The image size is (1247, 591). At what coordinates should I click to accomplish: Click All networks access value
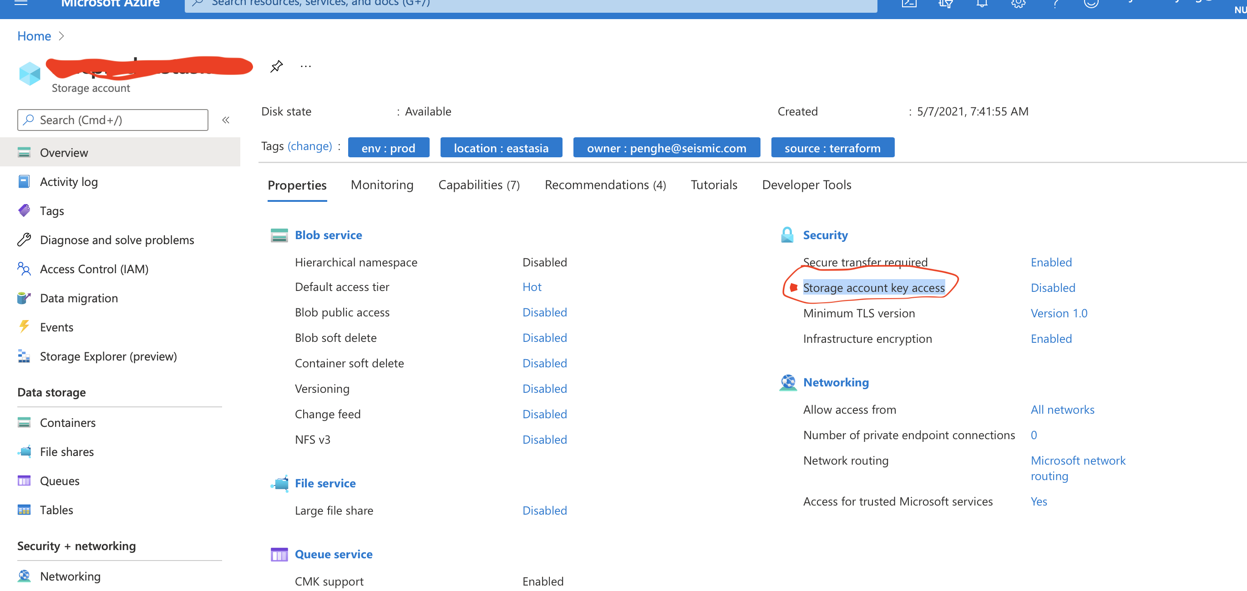pos(1062,410)
